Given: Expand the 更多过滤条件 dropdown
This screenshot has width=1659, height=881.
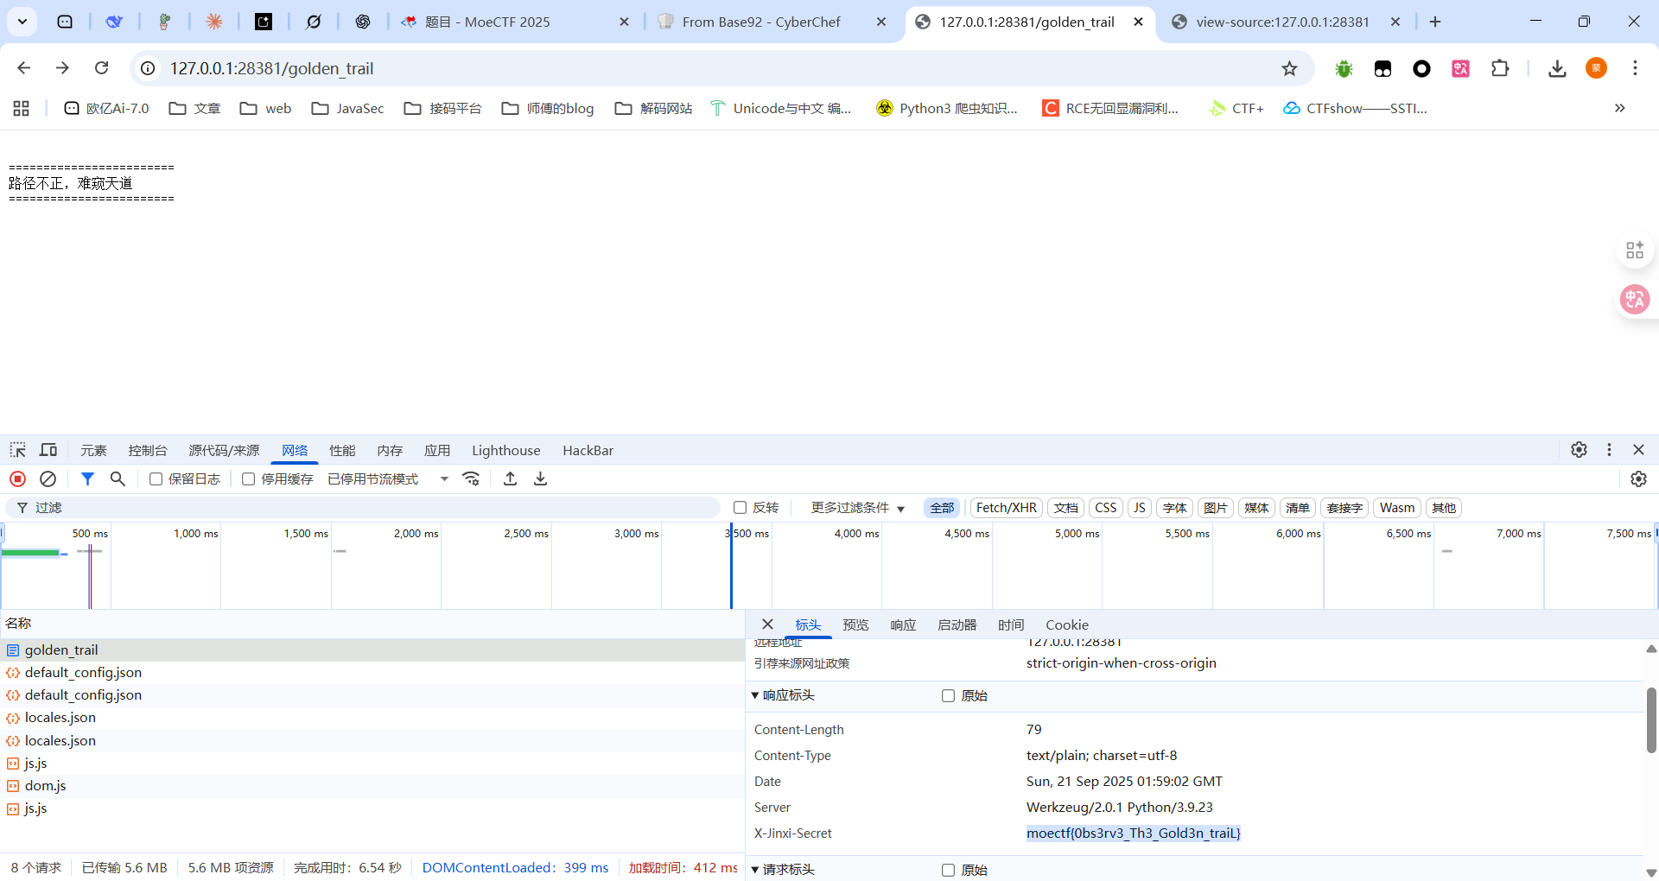Looking at the screenshot, I should [857, 508].
